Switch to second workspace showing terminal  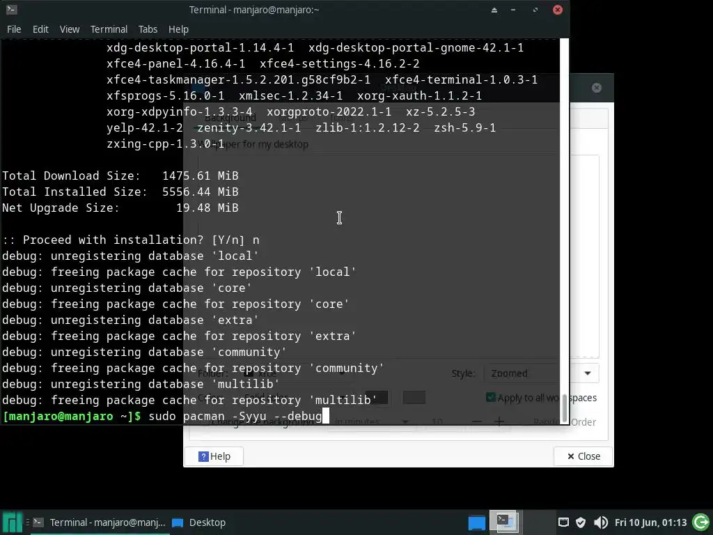506,522
